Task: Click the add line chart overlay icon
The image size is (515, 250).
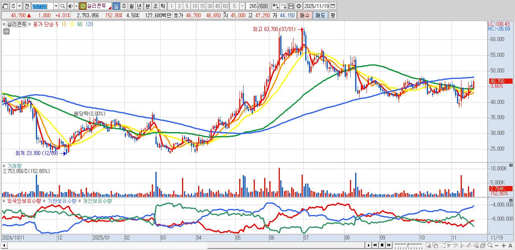Action: (x=283, y=6)
